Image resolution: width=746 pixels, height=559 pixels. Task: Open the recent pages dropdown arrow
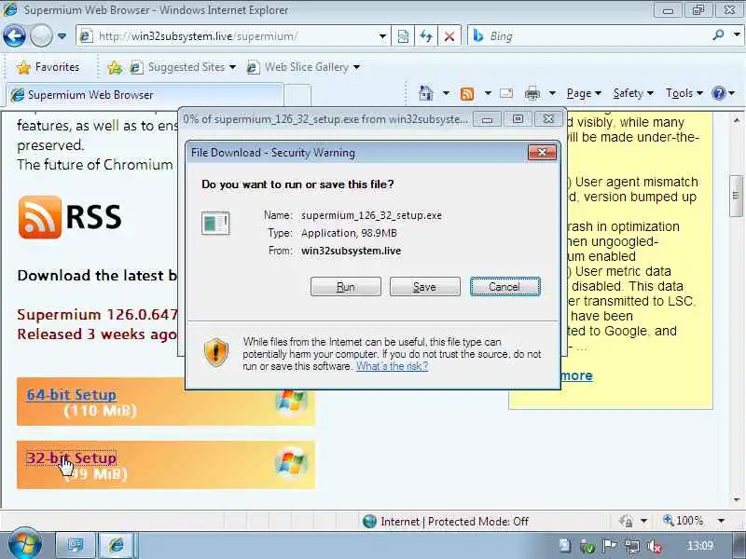pos(62,36)
